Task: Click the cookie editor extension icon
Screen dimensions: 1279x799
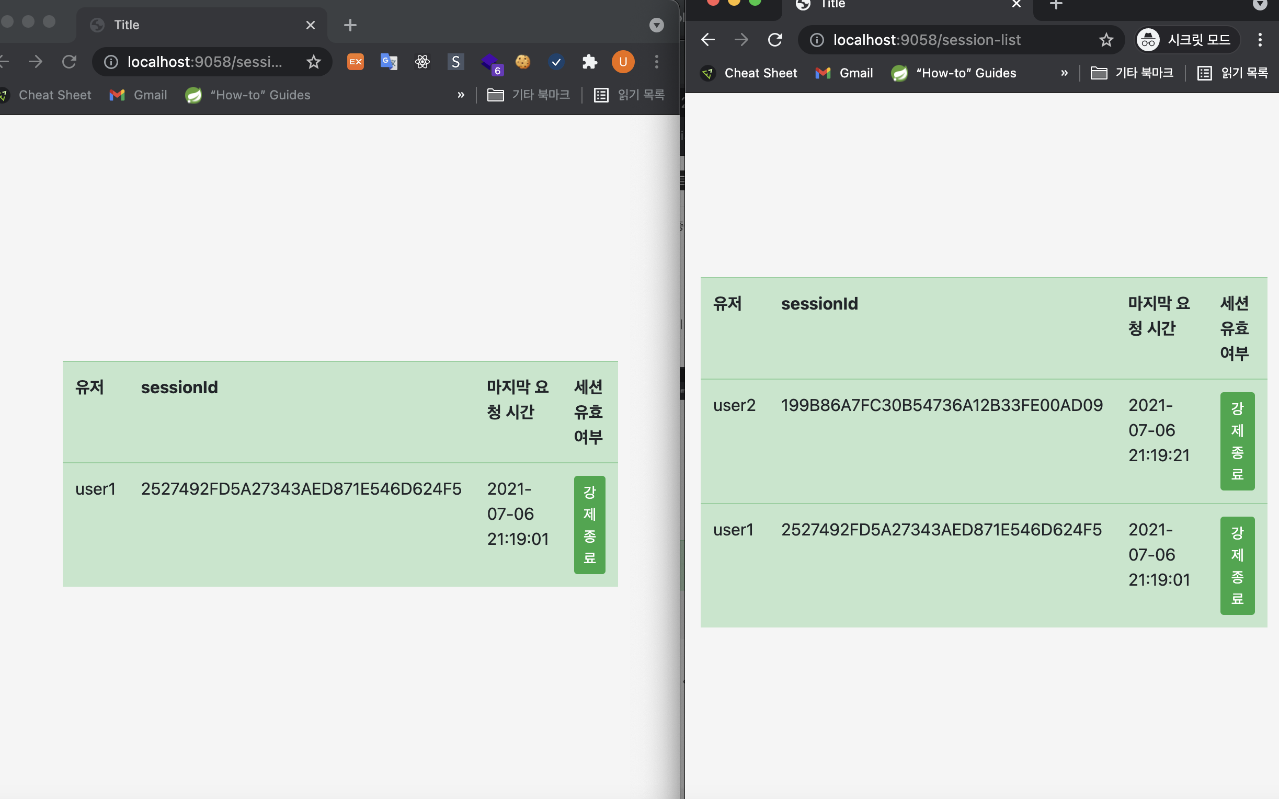Action: [522, 62]
